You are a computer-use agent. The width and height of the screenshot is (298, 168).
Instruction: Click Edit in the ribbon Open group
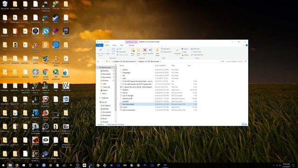pos(184,52)
